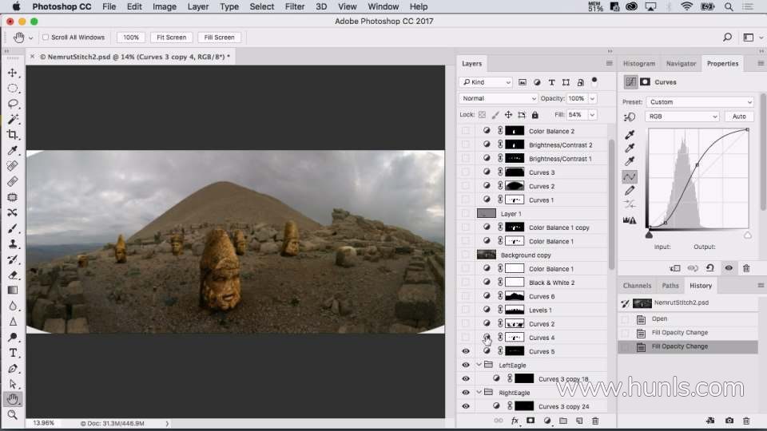Click the Auto button in Curves
The width and height of the screenshot is (767, 431).
click(739, 117)
